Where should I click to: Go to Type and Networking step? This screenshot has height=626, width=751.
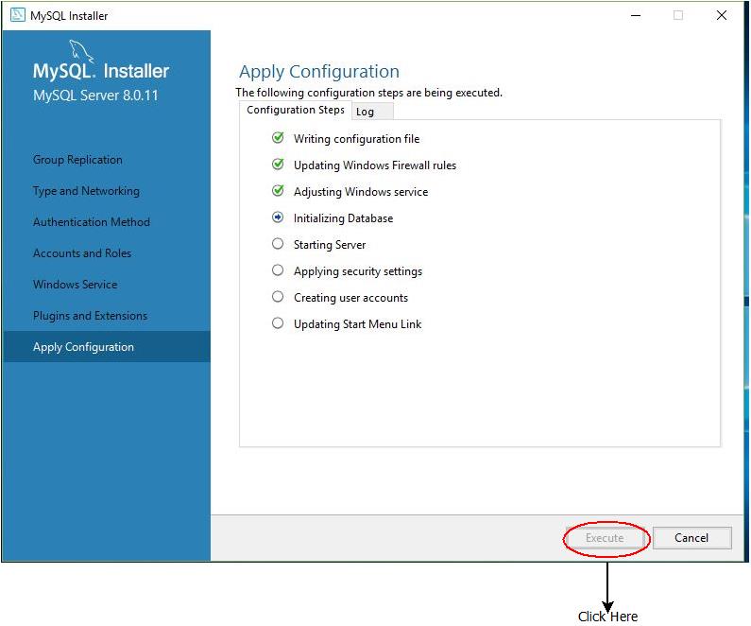pos(86,191)
